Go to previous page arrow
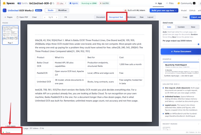The width and height of the screenshot is (201, 135). click(45, 17)
